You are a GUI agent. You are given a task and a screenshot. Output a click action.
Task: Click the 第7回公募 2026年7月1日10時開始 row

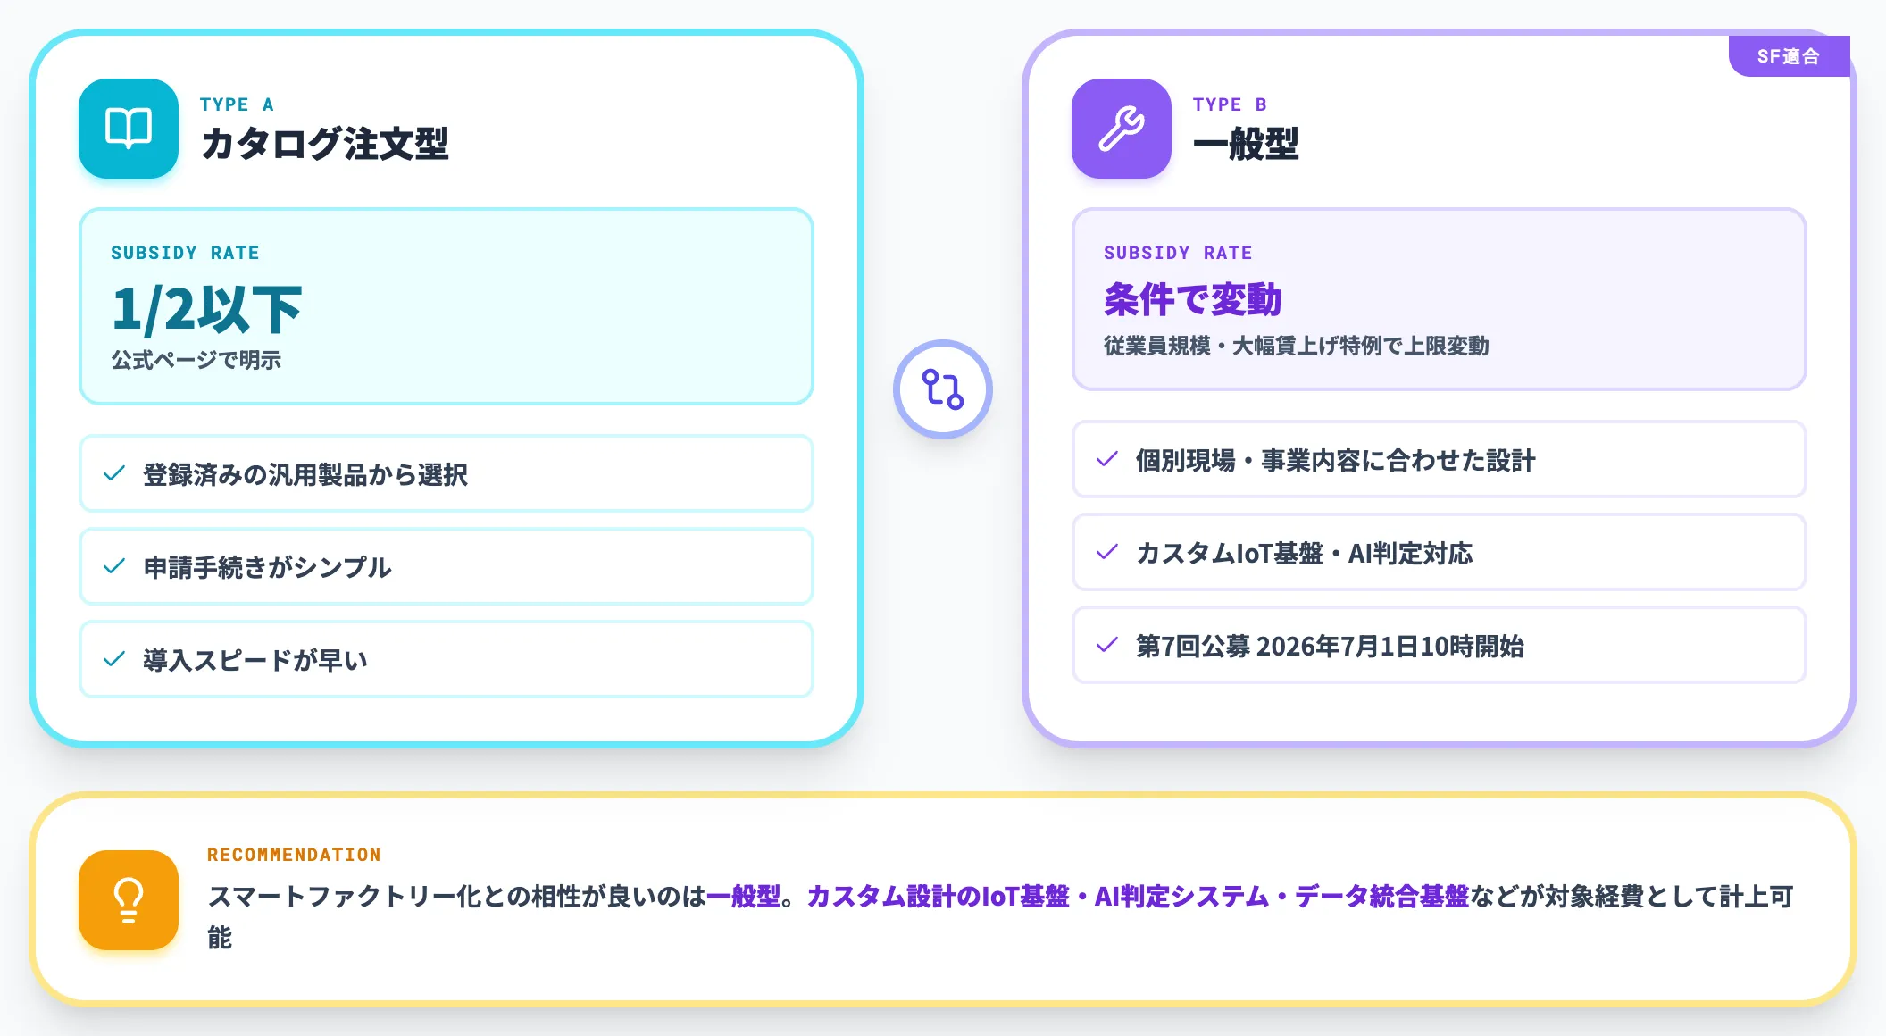click(1440, 645)
